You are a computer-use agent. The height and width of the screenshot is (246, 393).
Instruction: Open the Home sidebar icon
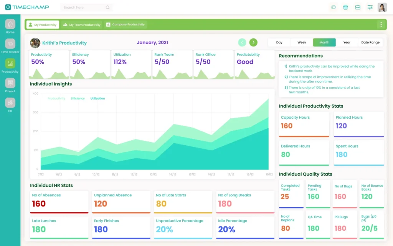(10, 24)
